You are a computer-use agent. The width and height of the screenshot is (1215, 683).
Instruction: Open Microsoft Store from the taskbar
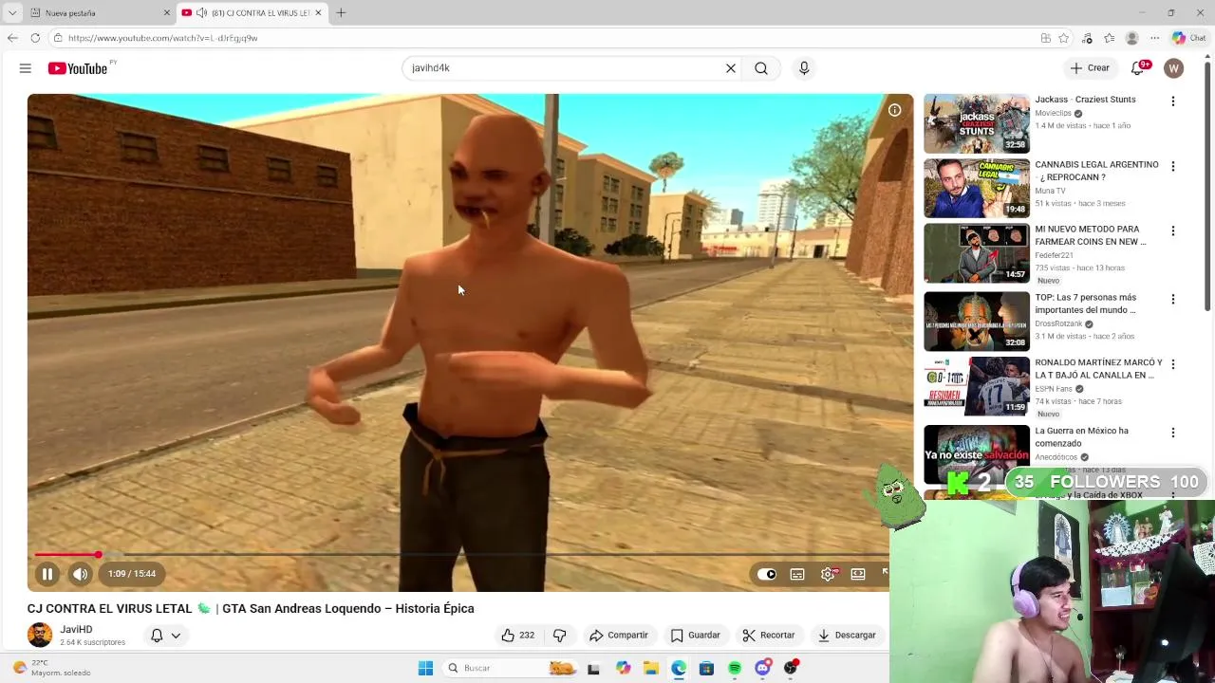706,668
